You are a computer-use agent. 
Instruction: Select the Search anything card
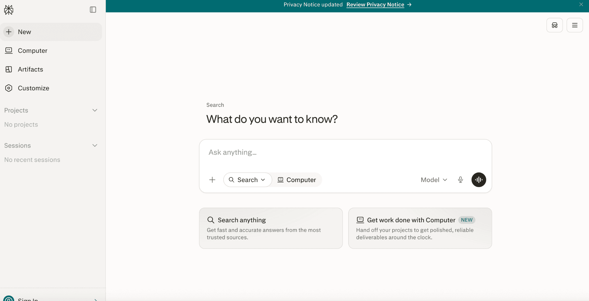pos(271,228)
